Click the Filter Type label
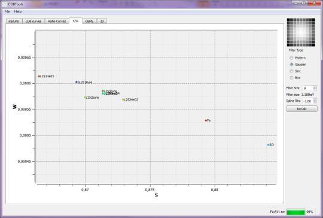Image resolution: width=323 pixels, height=218 pixels. [296, 50]
